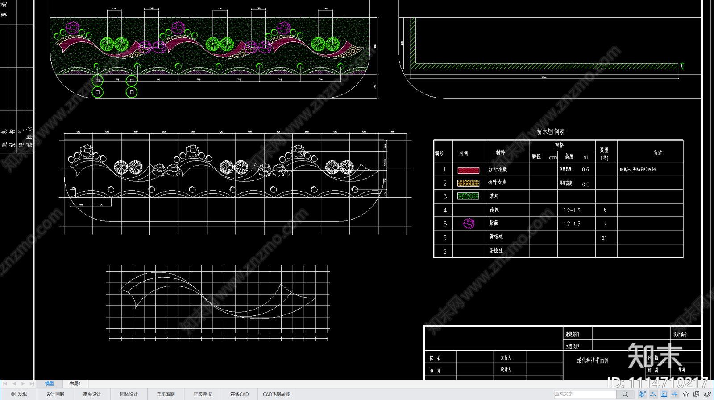Click the 红叶小檗 species name

pyautogui.click(x=498, y=170)
